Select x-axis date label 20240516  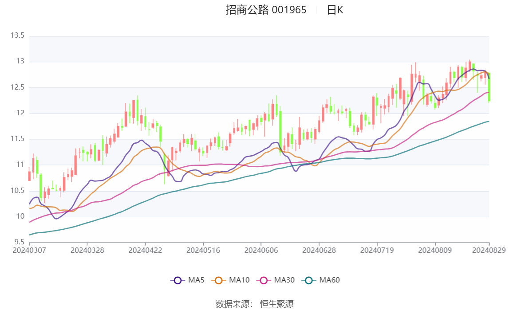tap(203, 250)
